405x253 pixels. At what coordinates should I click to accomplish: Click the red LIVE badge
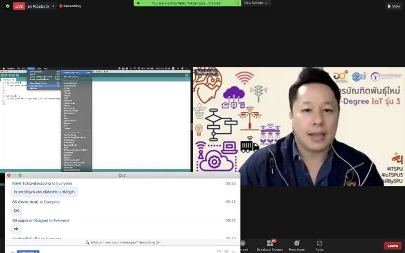point(19,6)
